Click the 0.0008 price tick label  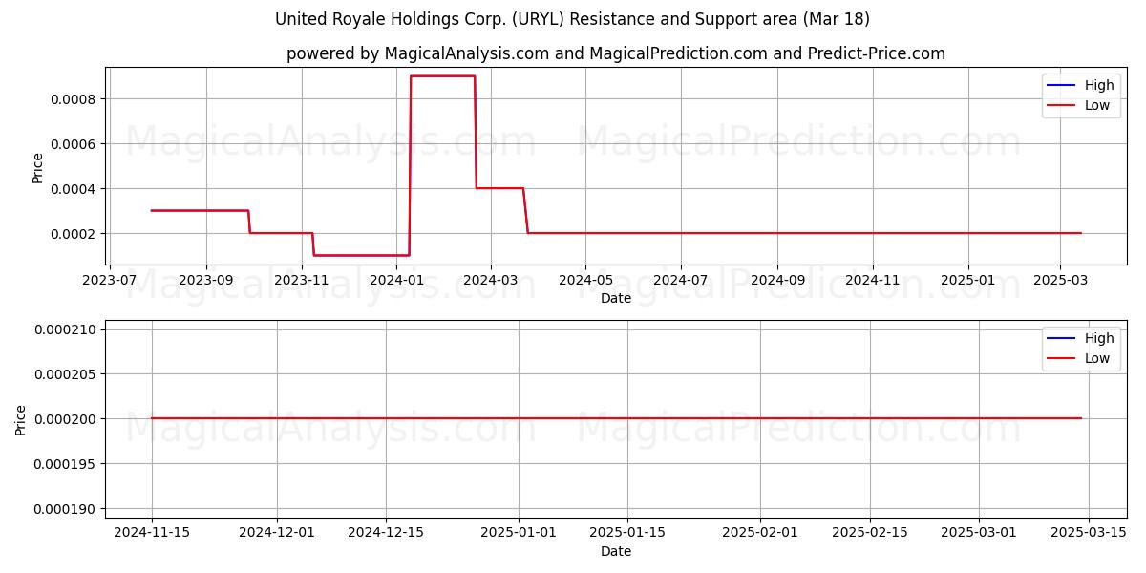(x=74, y=99)
